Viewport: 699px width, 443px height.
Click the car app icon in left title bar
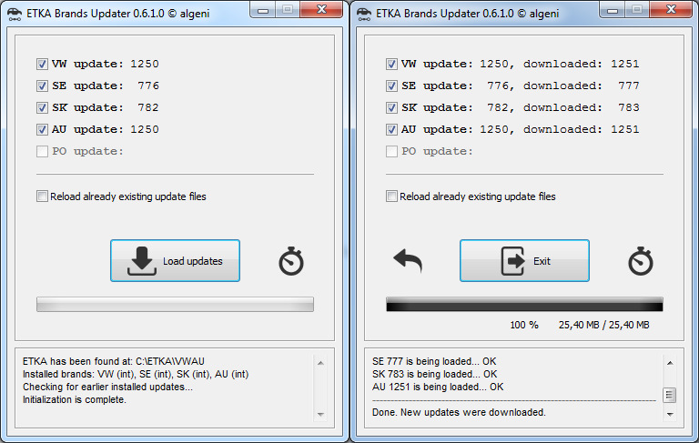[15, 14]
